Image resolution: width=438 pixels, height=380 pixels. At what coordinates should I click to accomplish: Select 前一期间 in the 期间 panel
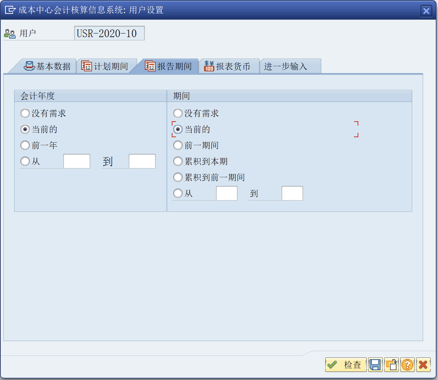coord(178,145)
